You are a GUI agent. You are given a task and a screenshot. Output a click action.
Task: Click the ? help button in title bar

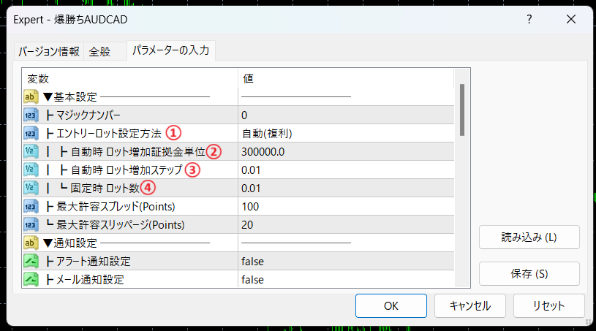click(529, 19)
